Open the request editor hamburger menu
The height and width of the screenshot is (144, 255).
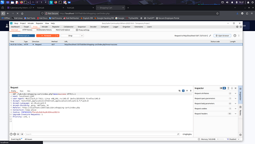pyautogui.click(x=191, y=91)
